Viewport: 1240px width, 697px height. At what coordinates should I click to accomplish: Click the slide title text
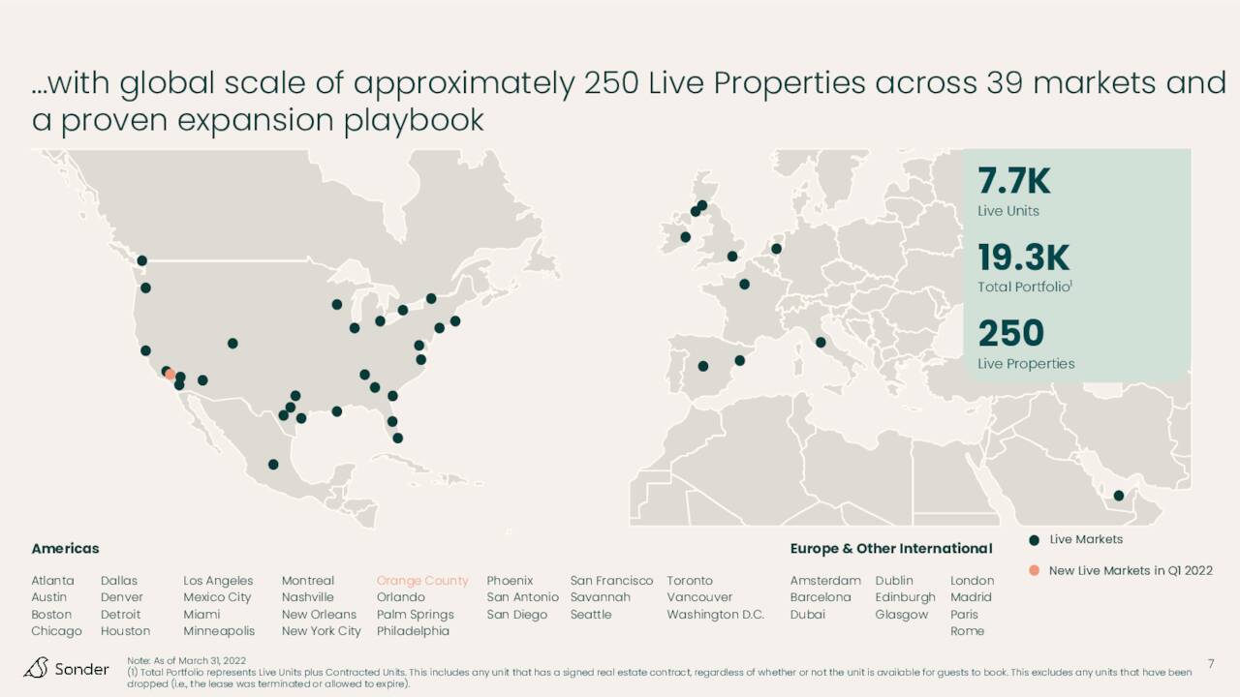pyautogui.click(x=629, y=102)
